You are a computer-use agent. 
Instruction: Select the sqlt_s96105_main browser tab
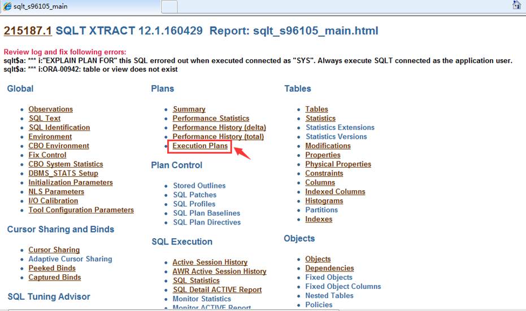click(80, 6)
